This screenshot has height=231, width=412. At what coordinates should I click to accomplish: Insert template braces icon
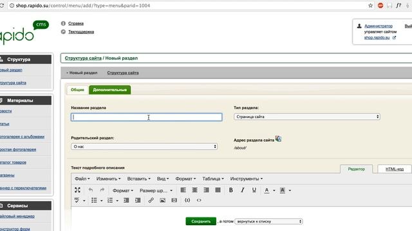tap(187, 200)
